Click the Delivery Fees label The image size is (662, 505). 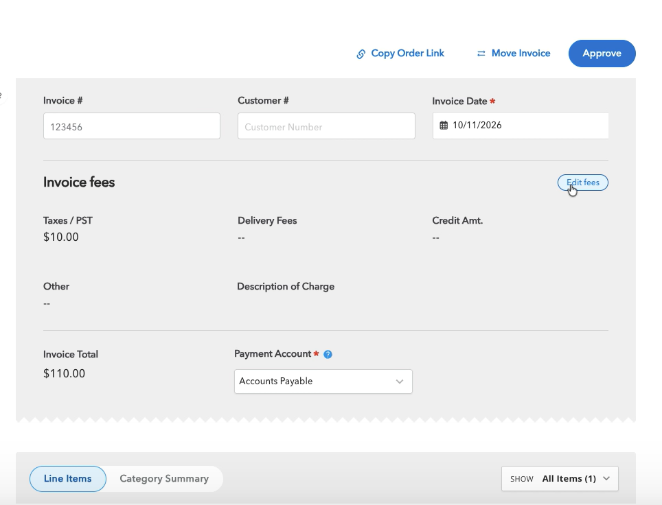click(x=267, y=221)
